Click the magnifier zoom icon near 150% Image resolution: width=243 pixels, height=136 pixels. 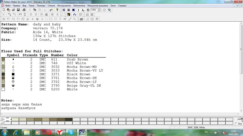click(x=109, y=10)
